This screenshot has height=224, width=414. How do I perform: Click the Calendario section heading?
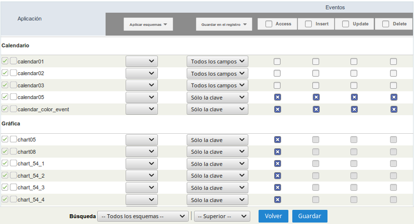click(15, 45)
